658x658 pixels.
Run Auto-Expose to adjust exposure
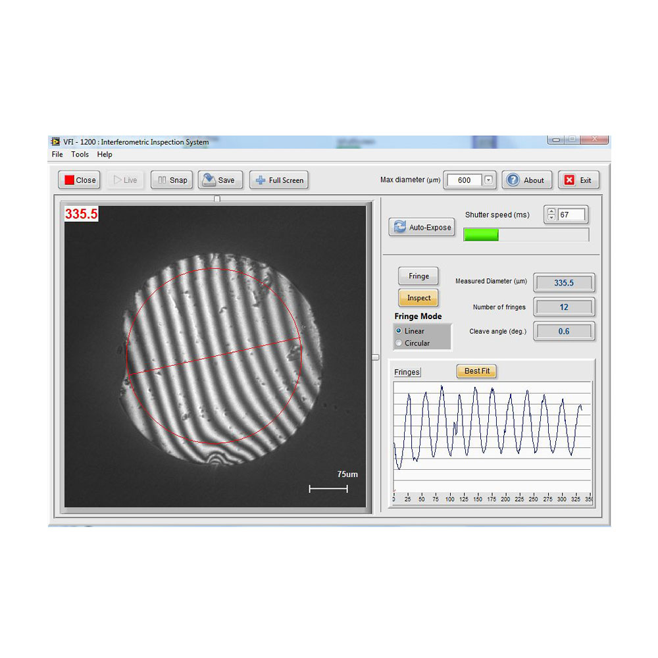point(422,228)
